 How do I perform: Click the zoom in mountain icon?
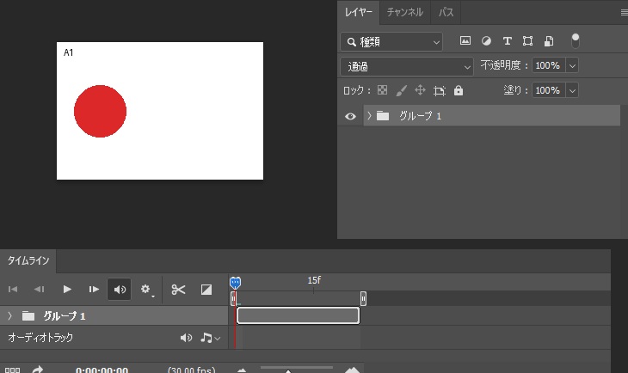tap(352, 370)
